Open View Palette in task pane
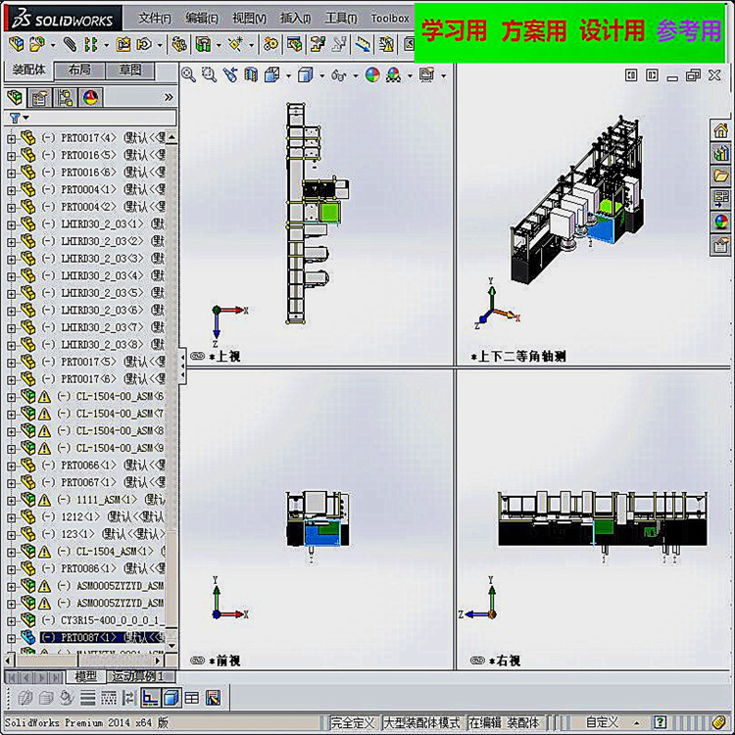 pyautogui.click(x=721, y=198)
